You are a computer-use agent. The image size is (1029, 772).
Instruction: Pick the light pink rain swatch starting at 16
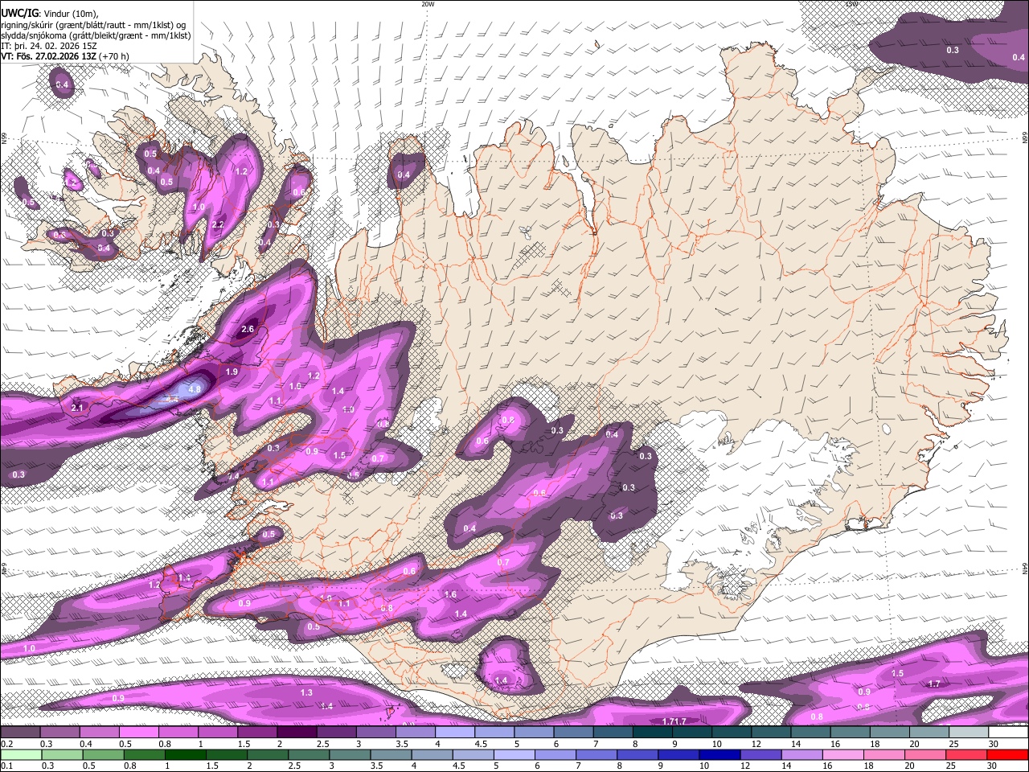(x=842, y=754)
